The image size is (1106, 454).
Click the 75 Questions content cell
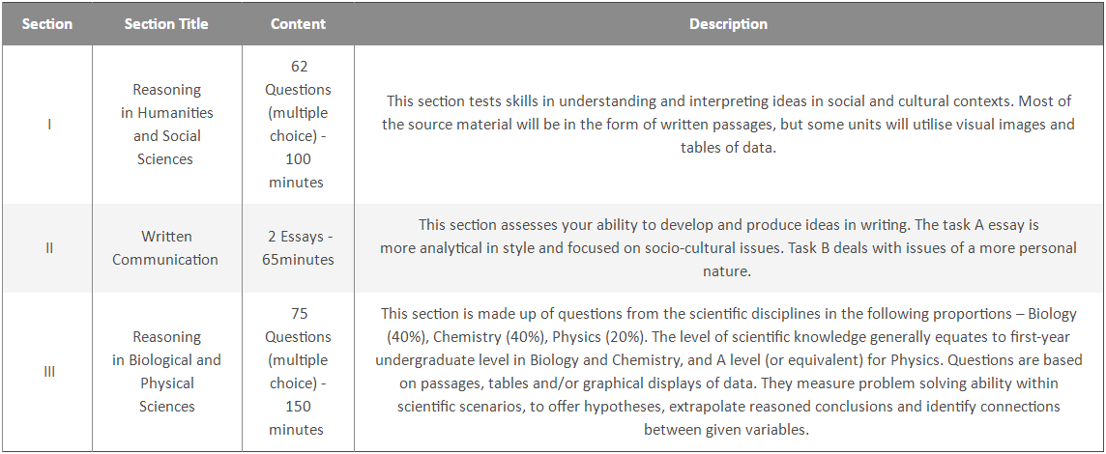(298, 372)
